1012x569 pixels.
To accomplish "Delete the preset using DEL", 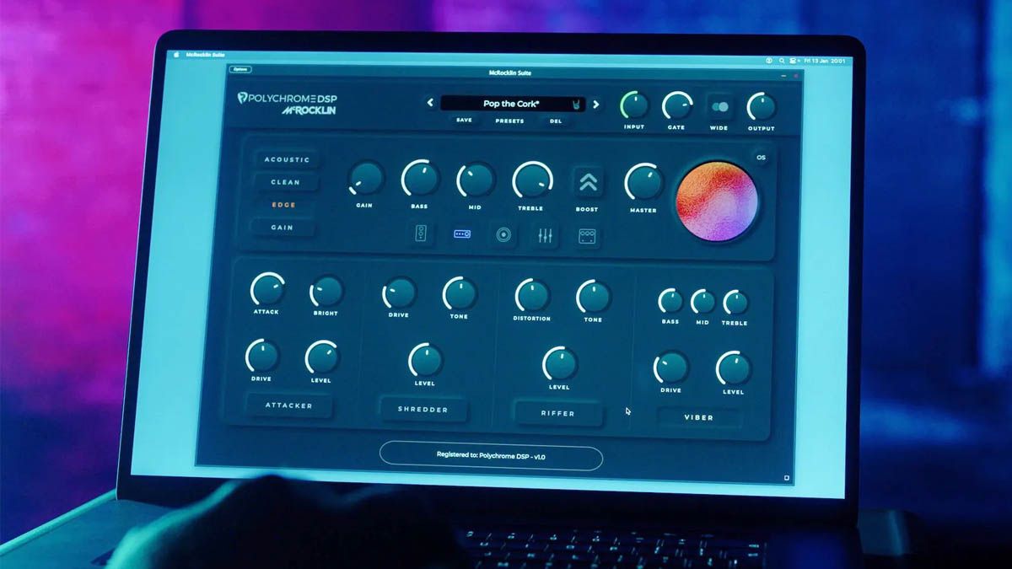I will tap(557, 121).
